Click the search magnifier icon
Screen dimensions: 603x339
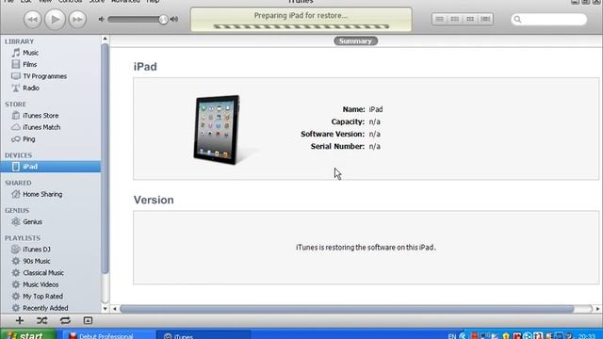point(517,19)
